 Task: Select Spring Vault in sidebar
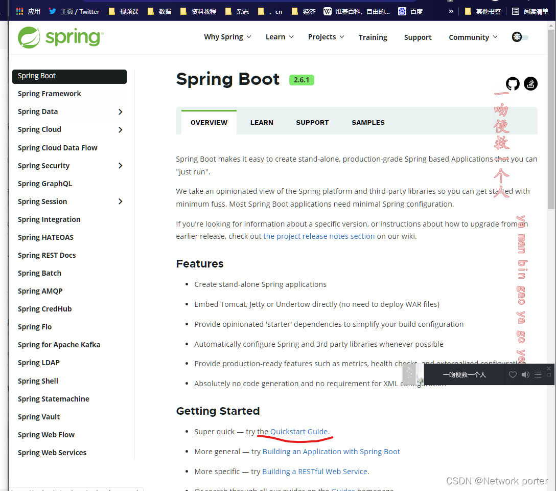[39, 417]
